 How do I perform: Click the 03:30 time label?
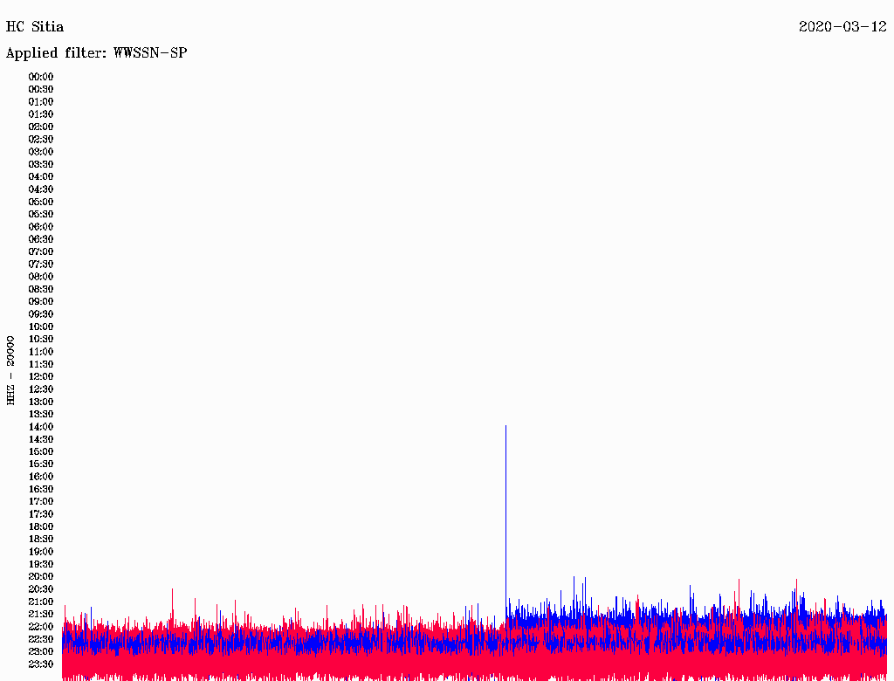point(41,164)
